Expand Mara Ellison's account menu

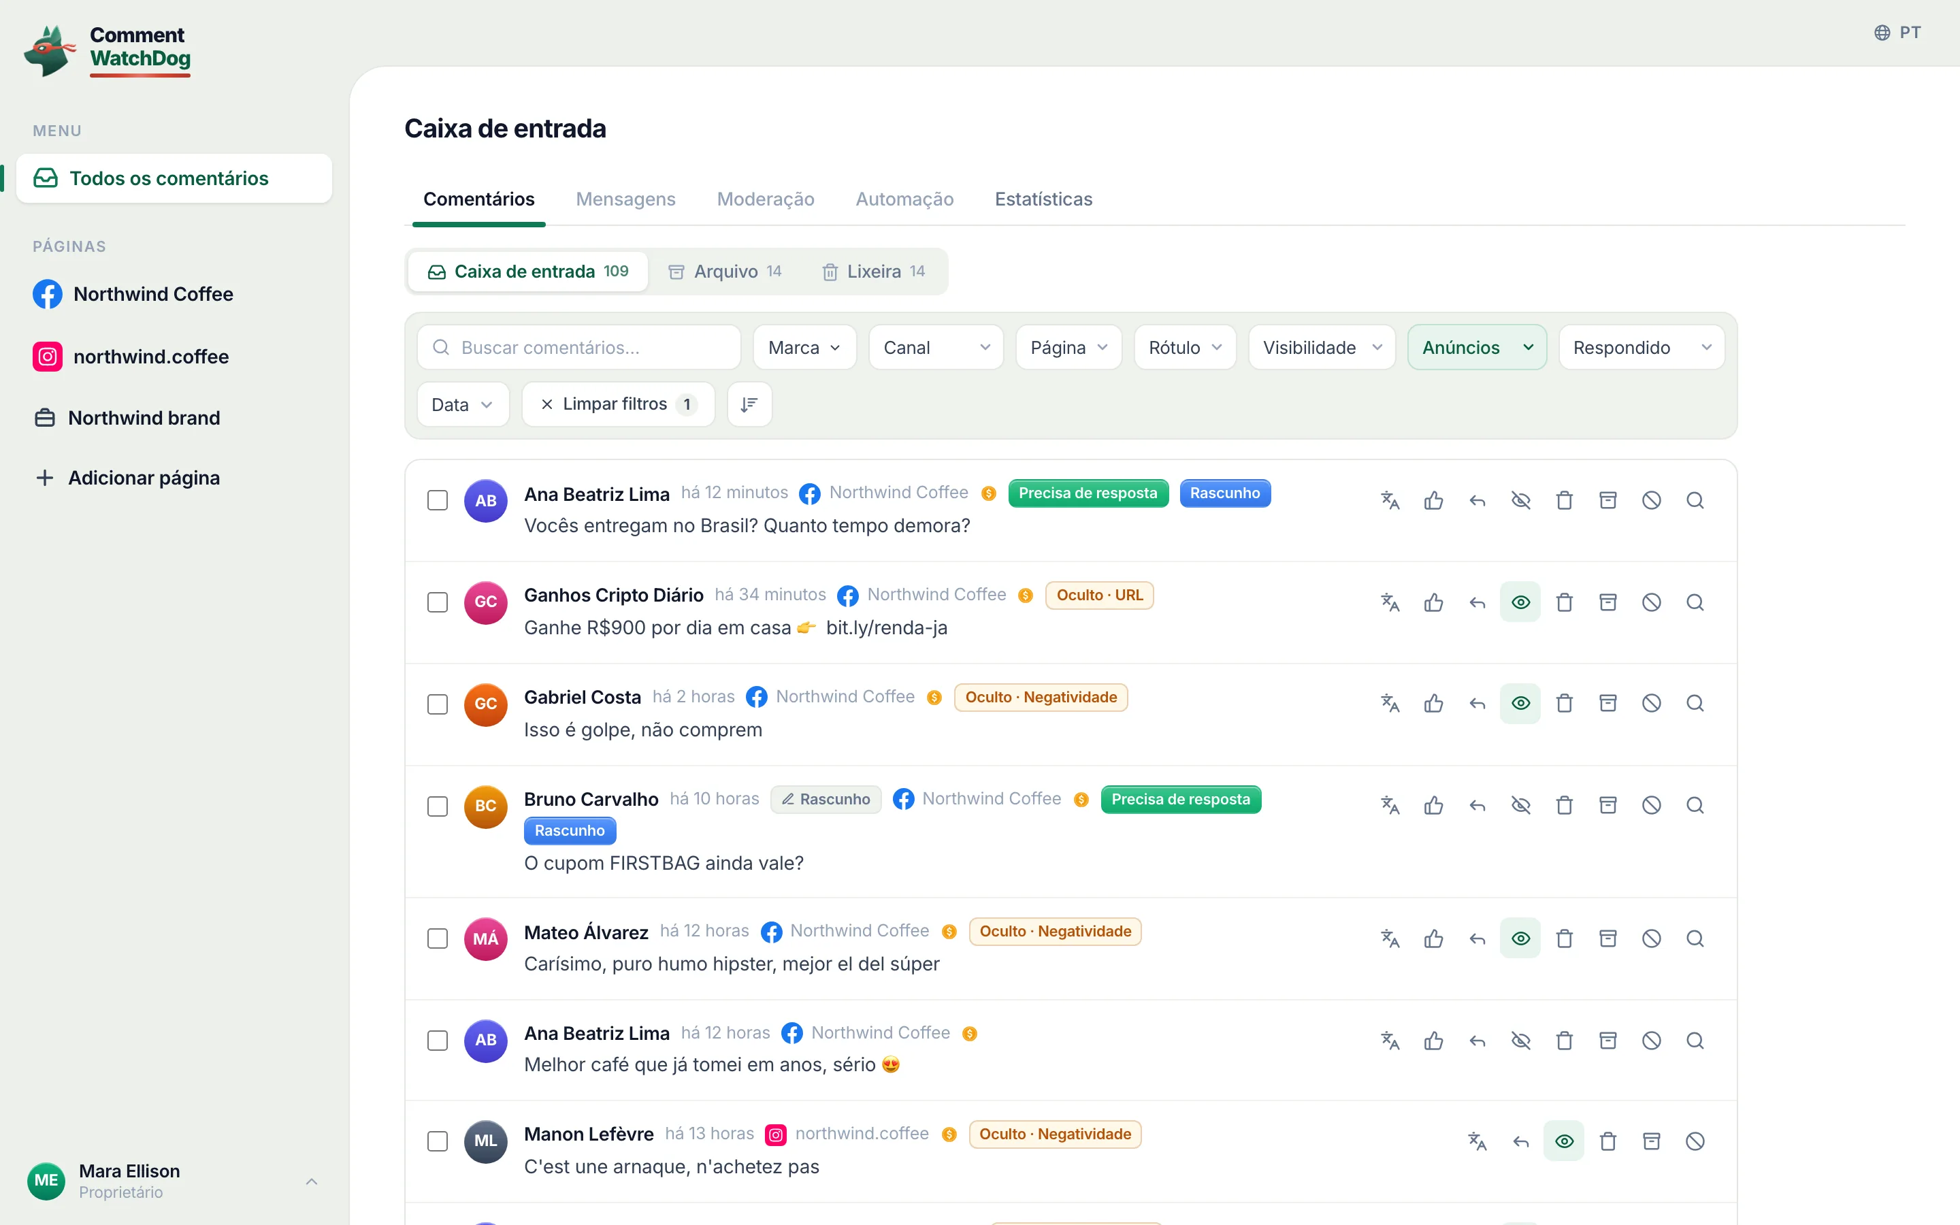174,1181
